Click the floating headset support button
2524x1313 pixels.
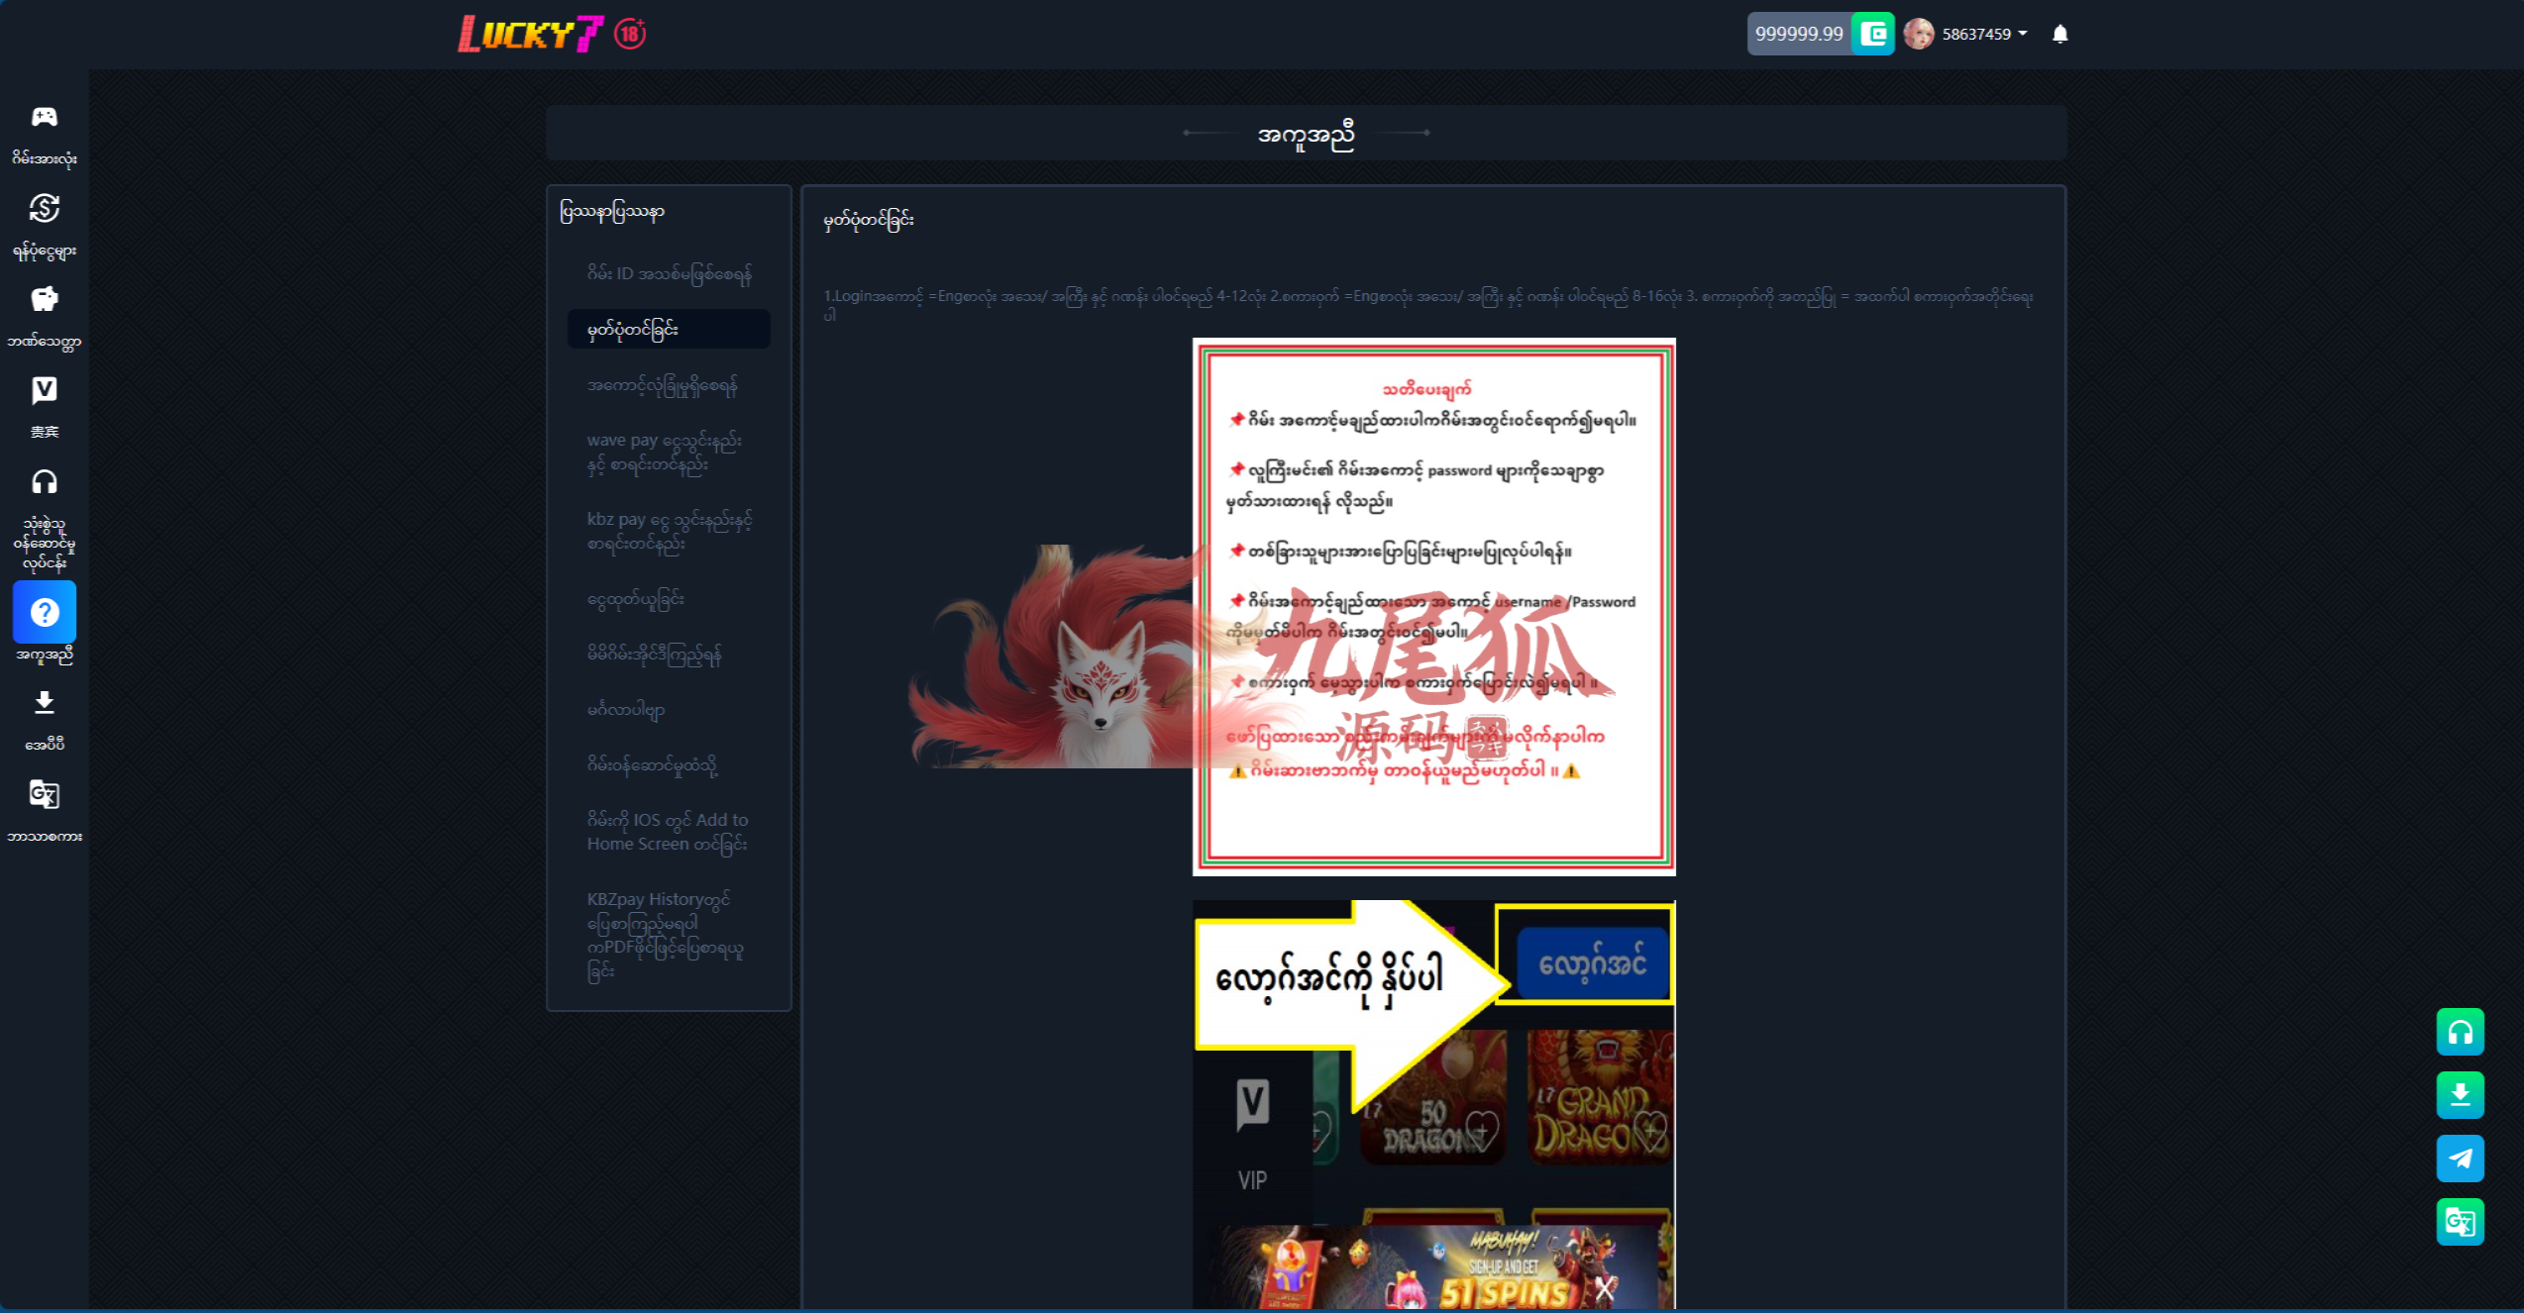[2460, 1032]
